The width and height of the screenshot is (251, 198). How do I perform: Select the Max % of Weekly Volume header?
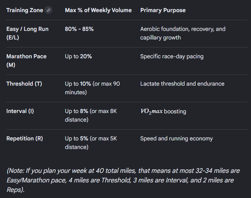tap(98, 10)
